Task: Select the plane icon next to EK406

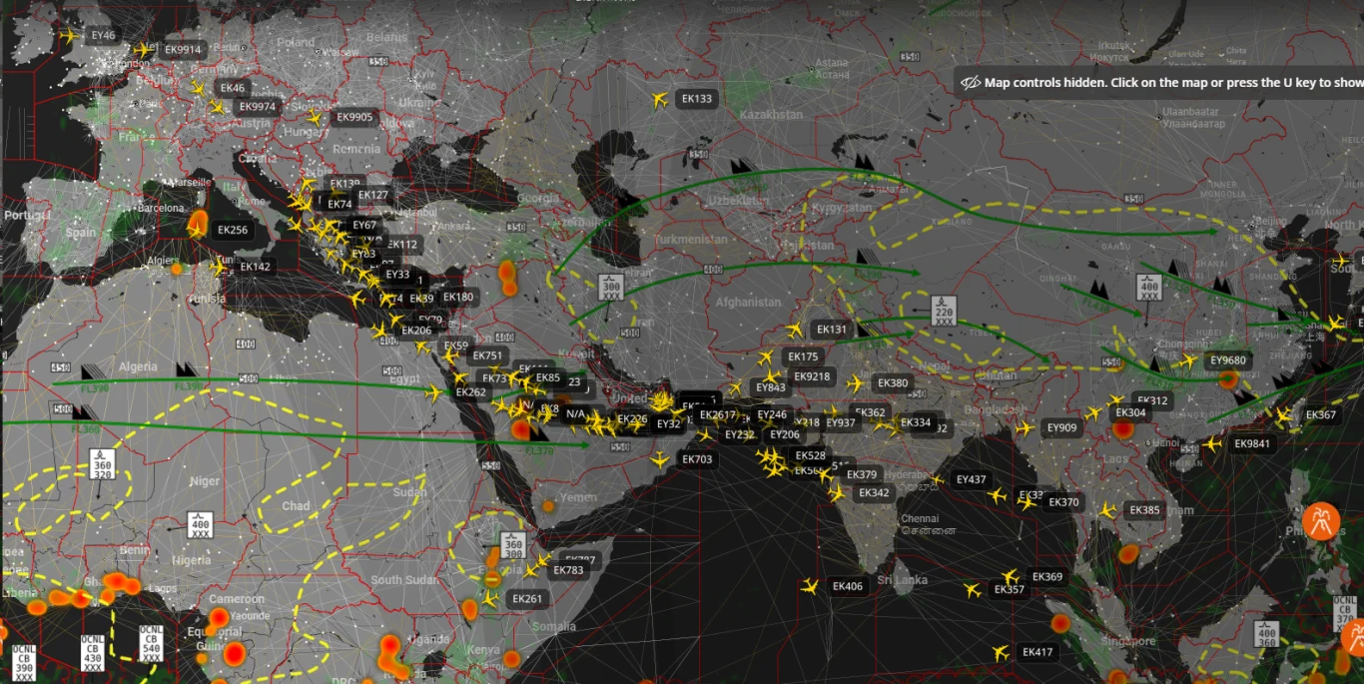Action: 810,586
